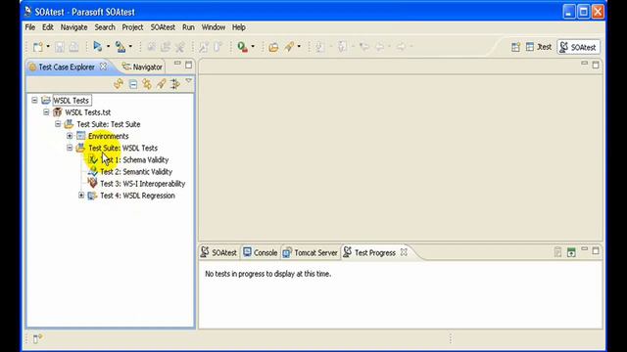Open the Navigate menu
The width and height of the screenshot is (627, 352).
click(74, 27)
